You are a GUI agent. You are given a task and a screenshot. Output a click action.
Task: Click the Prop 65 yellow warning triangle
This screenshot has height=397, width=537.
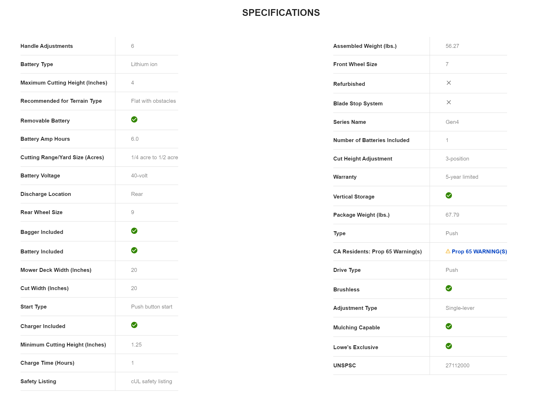point(448,251)
